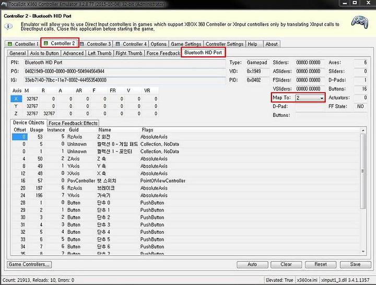Select the row with offset 28
This screenshot has height=285, width=376.
186,203
